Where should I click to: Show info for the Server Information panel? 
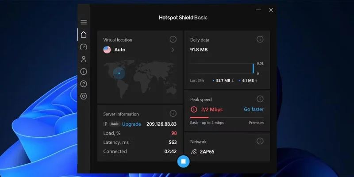173,113
